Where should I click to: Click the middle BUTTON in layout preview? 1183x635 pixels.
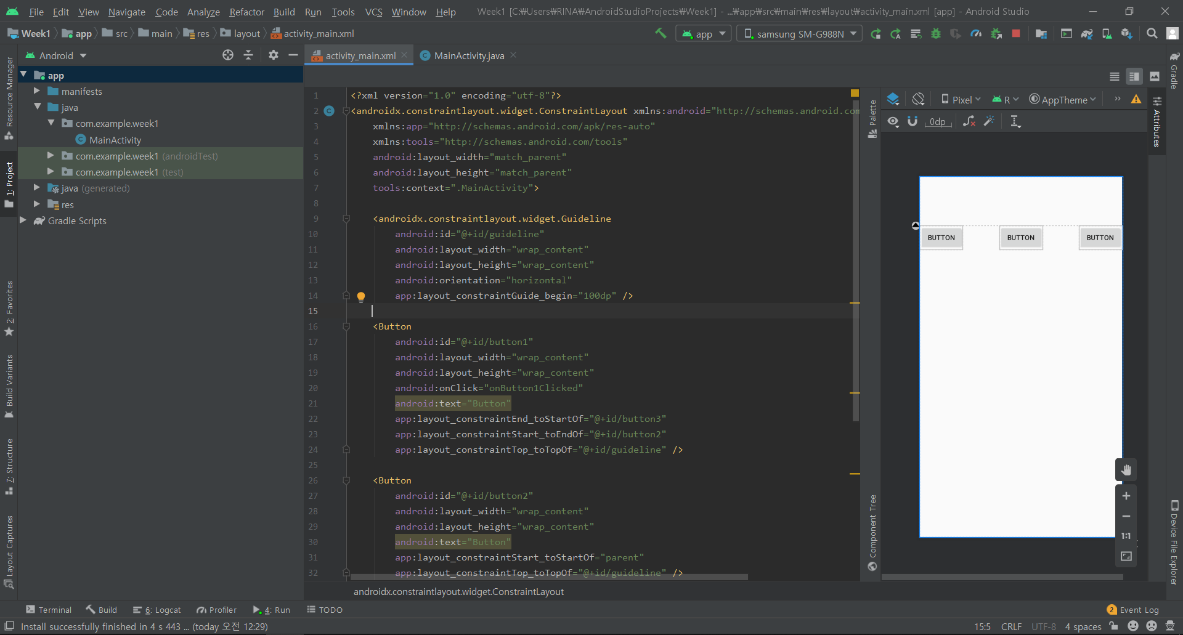click(x=1021, y=238)
